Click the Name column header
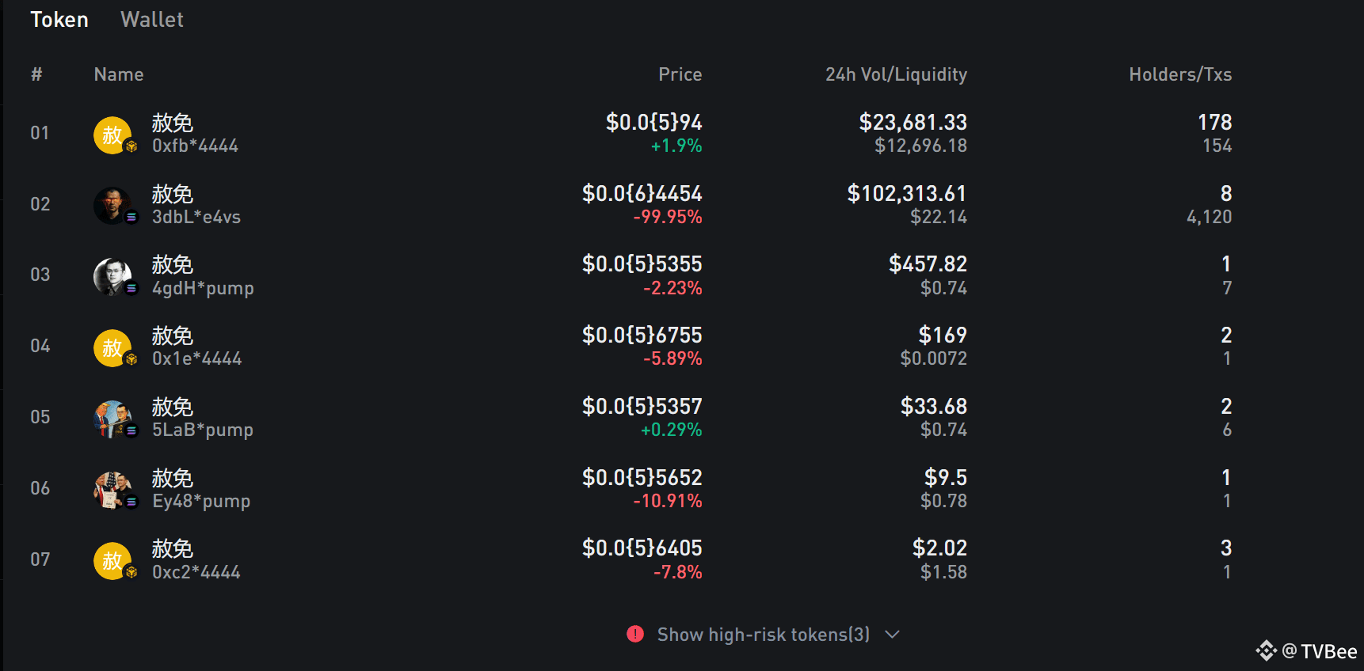Screen dimensions: 1364x671 tap(119, 74)
